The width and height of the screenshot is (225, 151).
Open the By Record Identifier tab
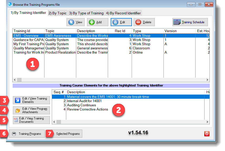point(123,13)
